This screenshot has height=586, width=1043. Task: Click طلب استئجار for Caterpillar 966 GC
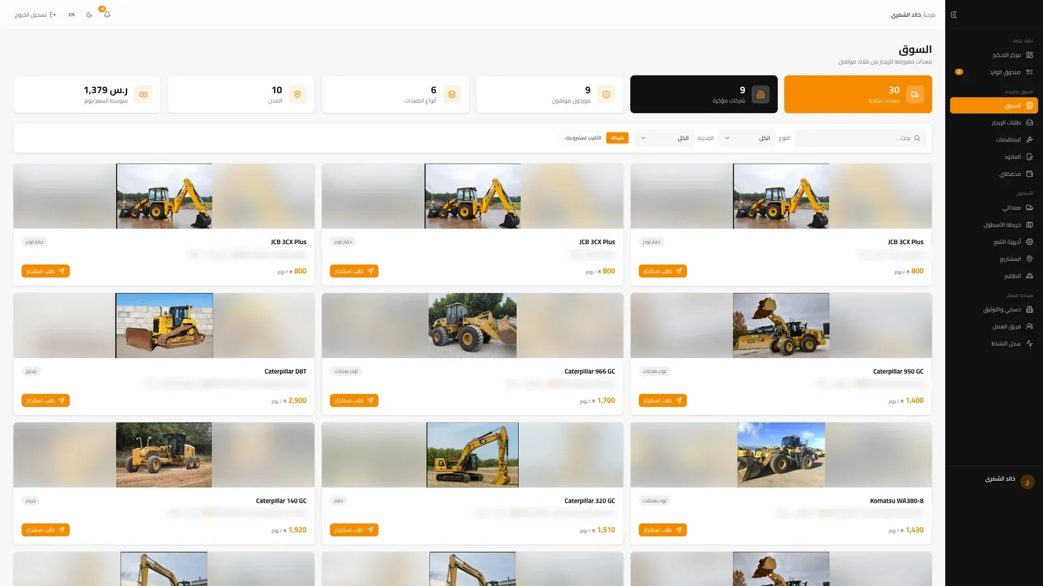pos(354,400)
